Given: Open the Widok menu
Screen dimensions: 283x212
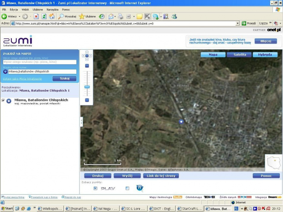Looking at the screenshot, I should point(25,10).
